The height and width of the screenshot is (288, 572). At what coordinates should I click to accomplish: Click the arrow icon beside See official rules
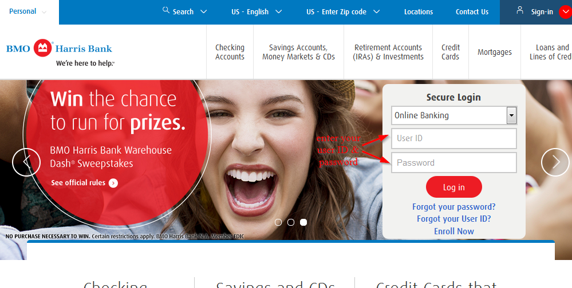(x=113, y=183)
